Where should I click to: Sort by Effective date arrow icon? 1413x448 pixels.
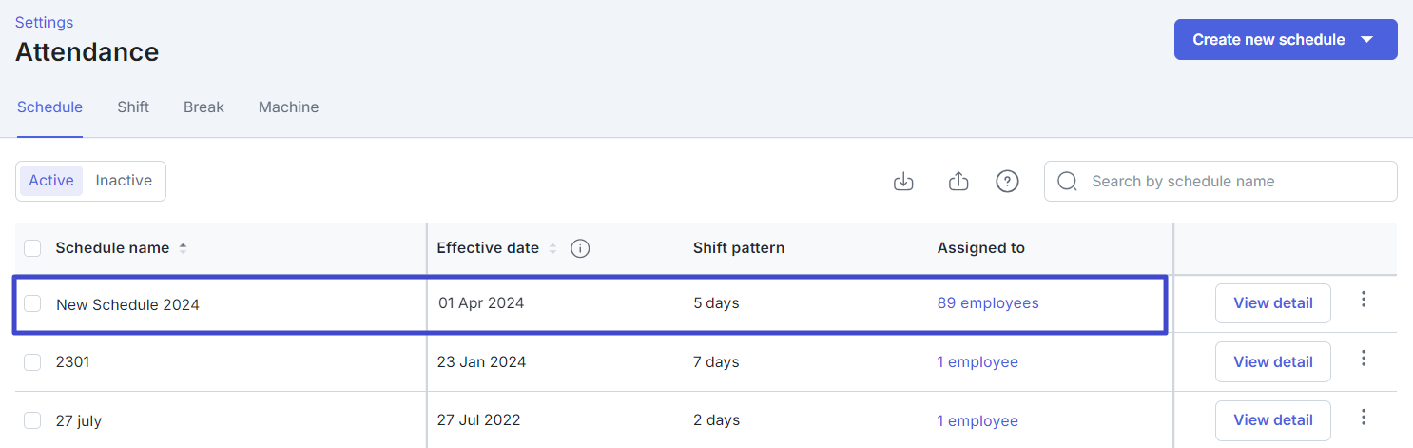(x=552, y=248)
